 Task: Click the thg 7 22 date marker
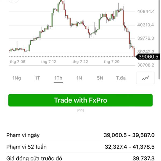(80, 62)
